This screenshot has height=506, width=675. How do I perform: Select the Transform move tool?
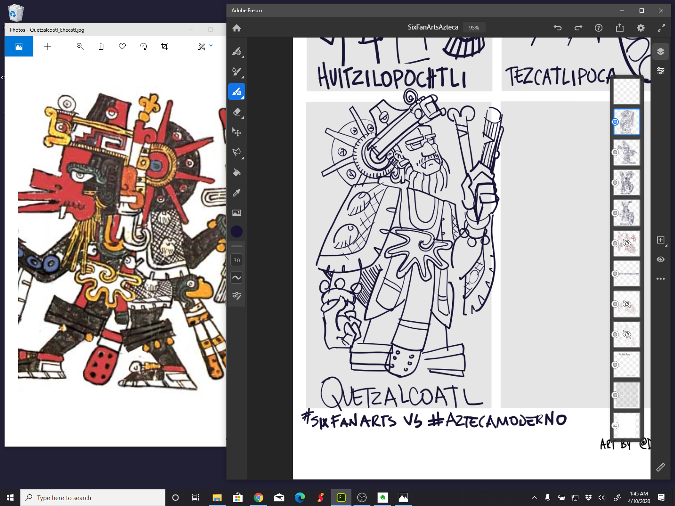tap(237, 132)
